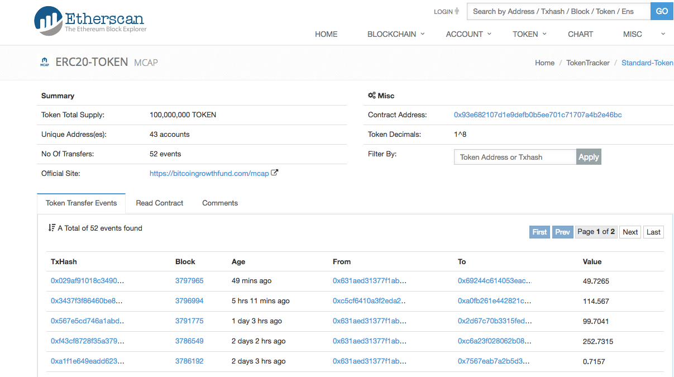Open To address 0xa0fb261e442821c
Viewport: 674px width, 377px height.
(x=495, y=301)
